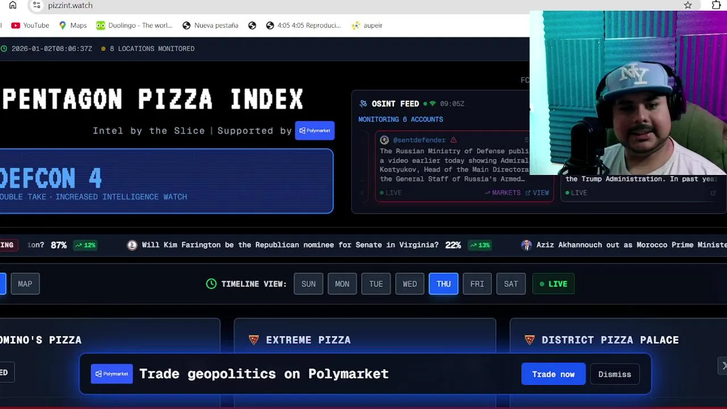Click the Extreme Pizza slice icon
The image size is (727, 409).
254,340
